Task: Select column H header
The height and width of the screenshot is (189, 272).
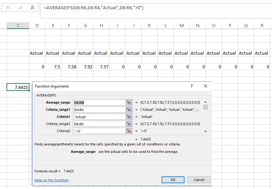Action: (101, 26)
